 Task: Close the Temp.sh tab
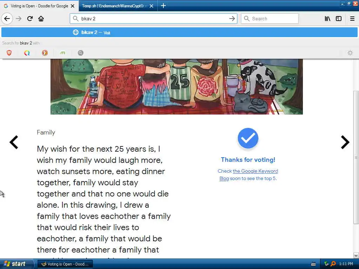pos(151,6)
